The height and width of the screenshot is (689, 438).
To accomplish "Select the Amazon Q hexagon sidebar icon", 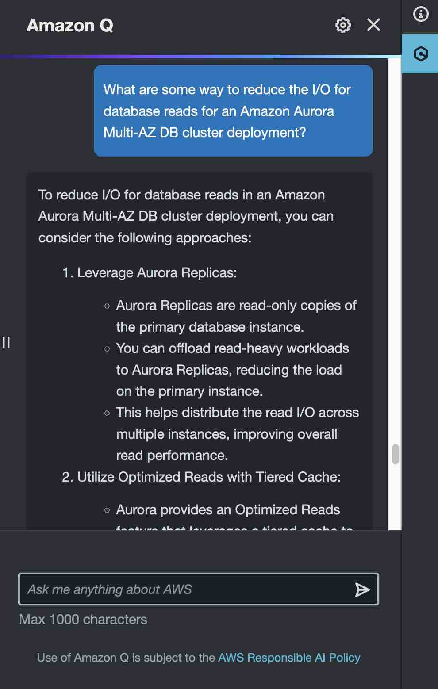I will pyautogui.click(x=420, y=54).
